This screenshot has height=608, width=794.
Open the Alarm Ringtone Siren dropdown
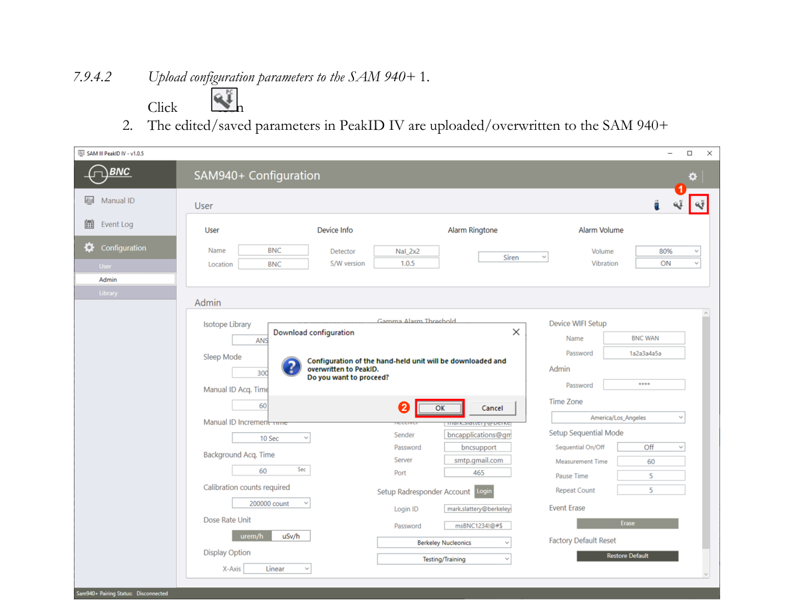pos(513,257)
